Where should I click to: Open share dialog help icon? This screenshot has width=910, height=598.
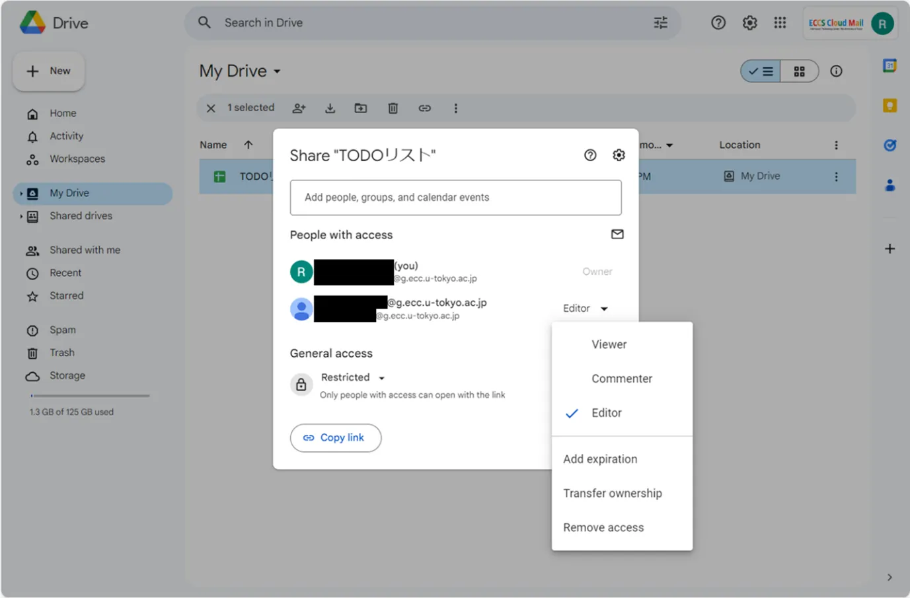(590, 155)
